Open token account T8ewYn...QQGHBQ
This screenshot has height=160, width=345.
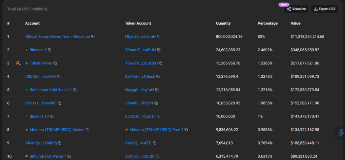point(142,63)
